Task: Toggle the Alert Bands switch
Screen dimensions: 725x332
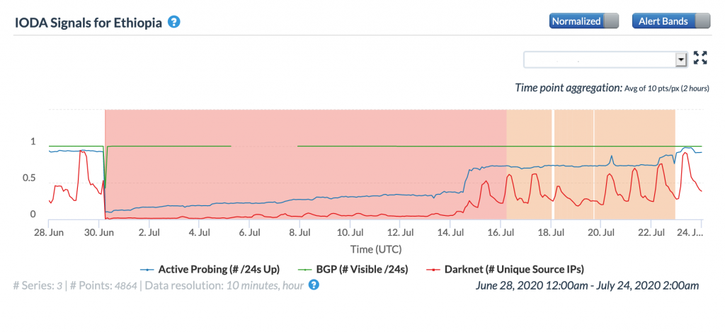Action: [669, 21]
